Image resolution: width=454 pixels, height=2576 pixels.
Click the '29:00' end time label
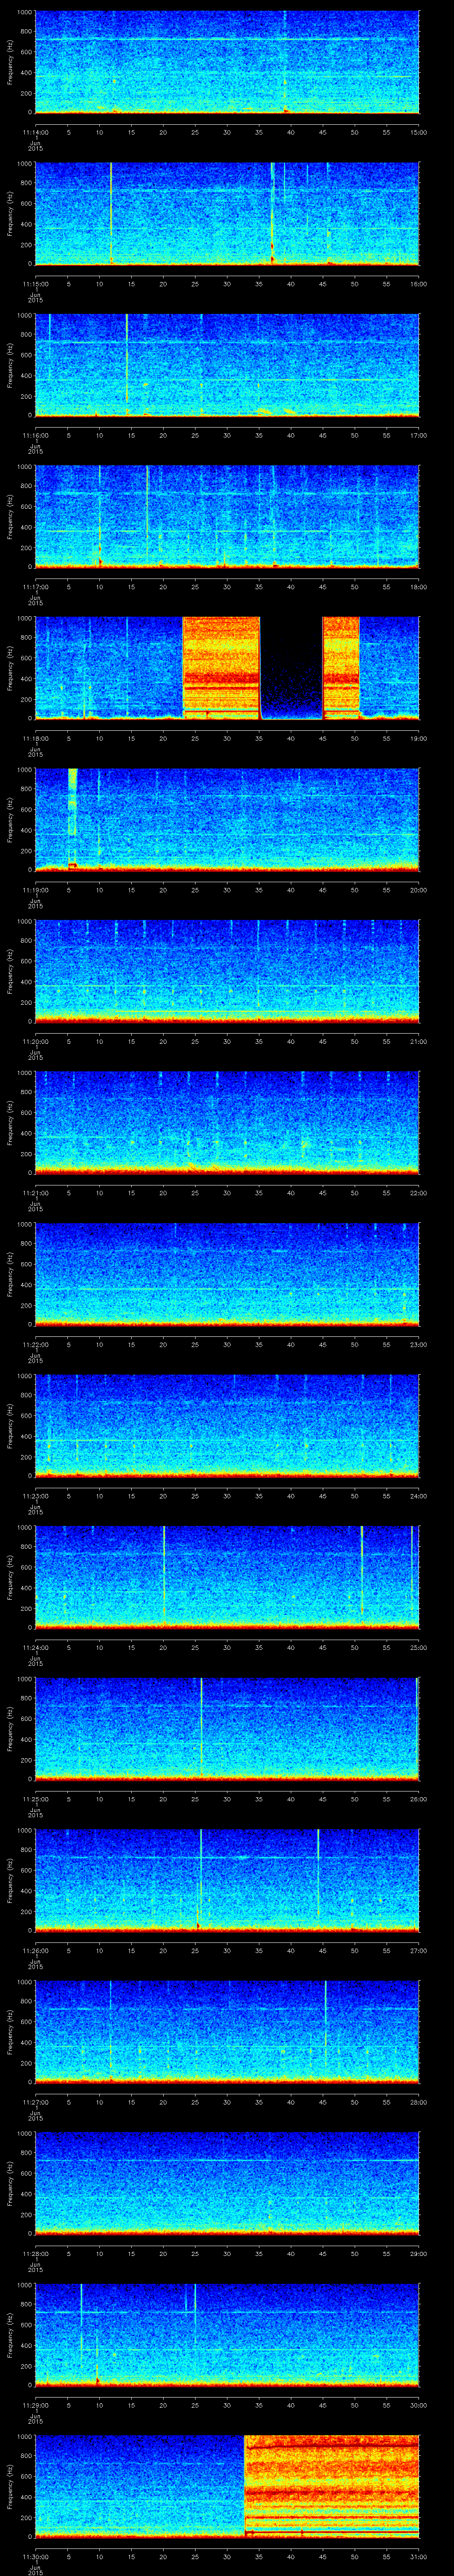point(418,2253)
